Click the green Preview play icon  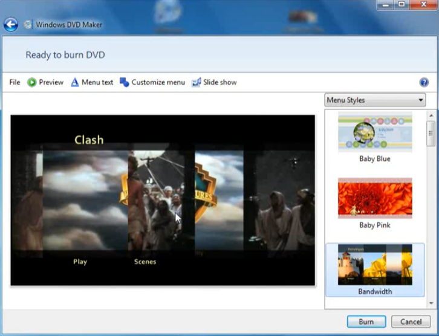click(x=31, y=82)
